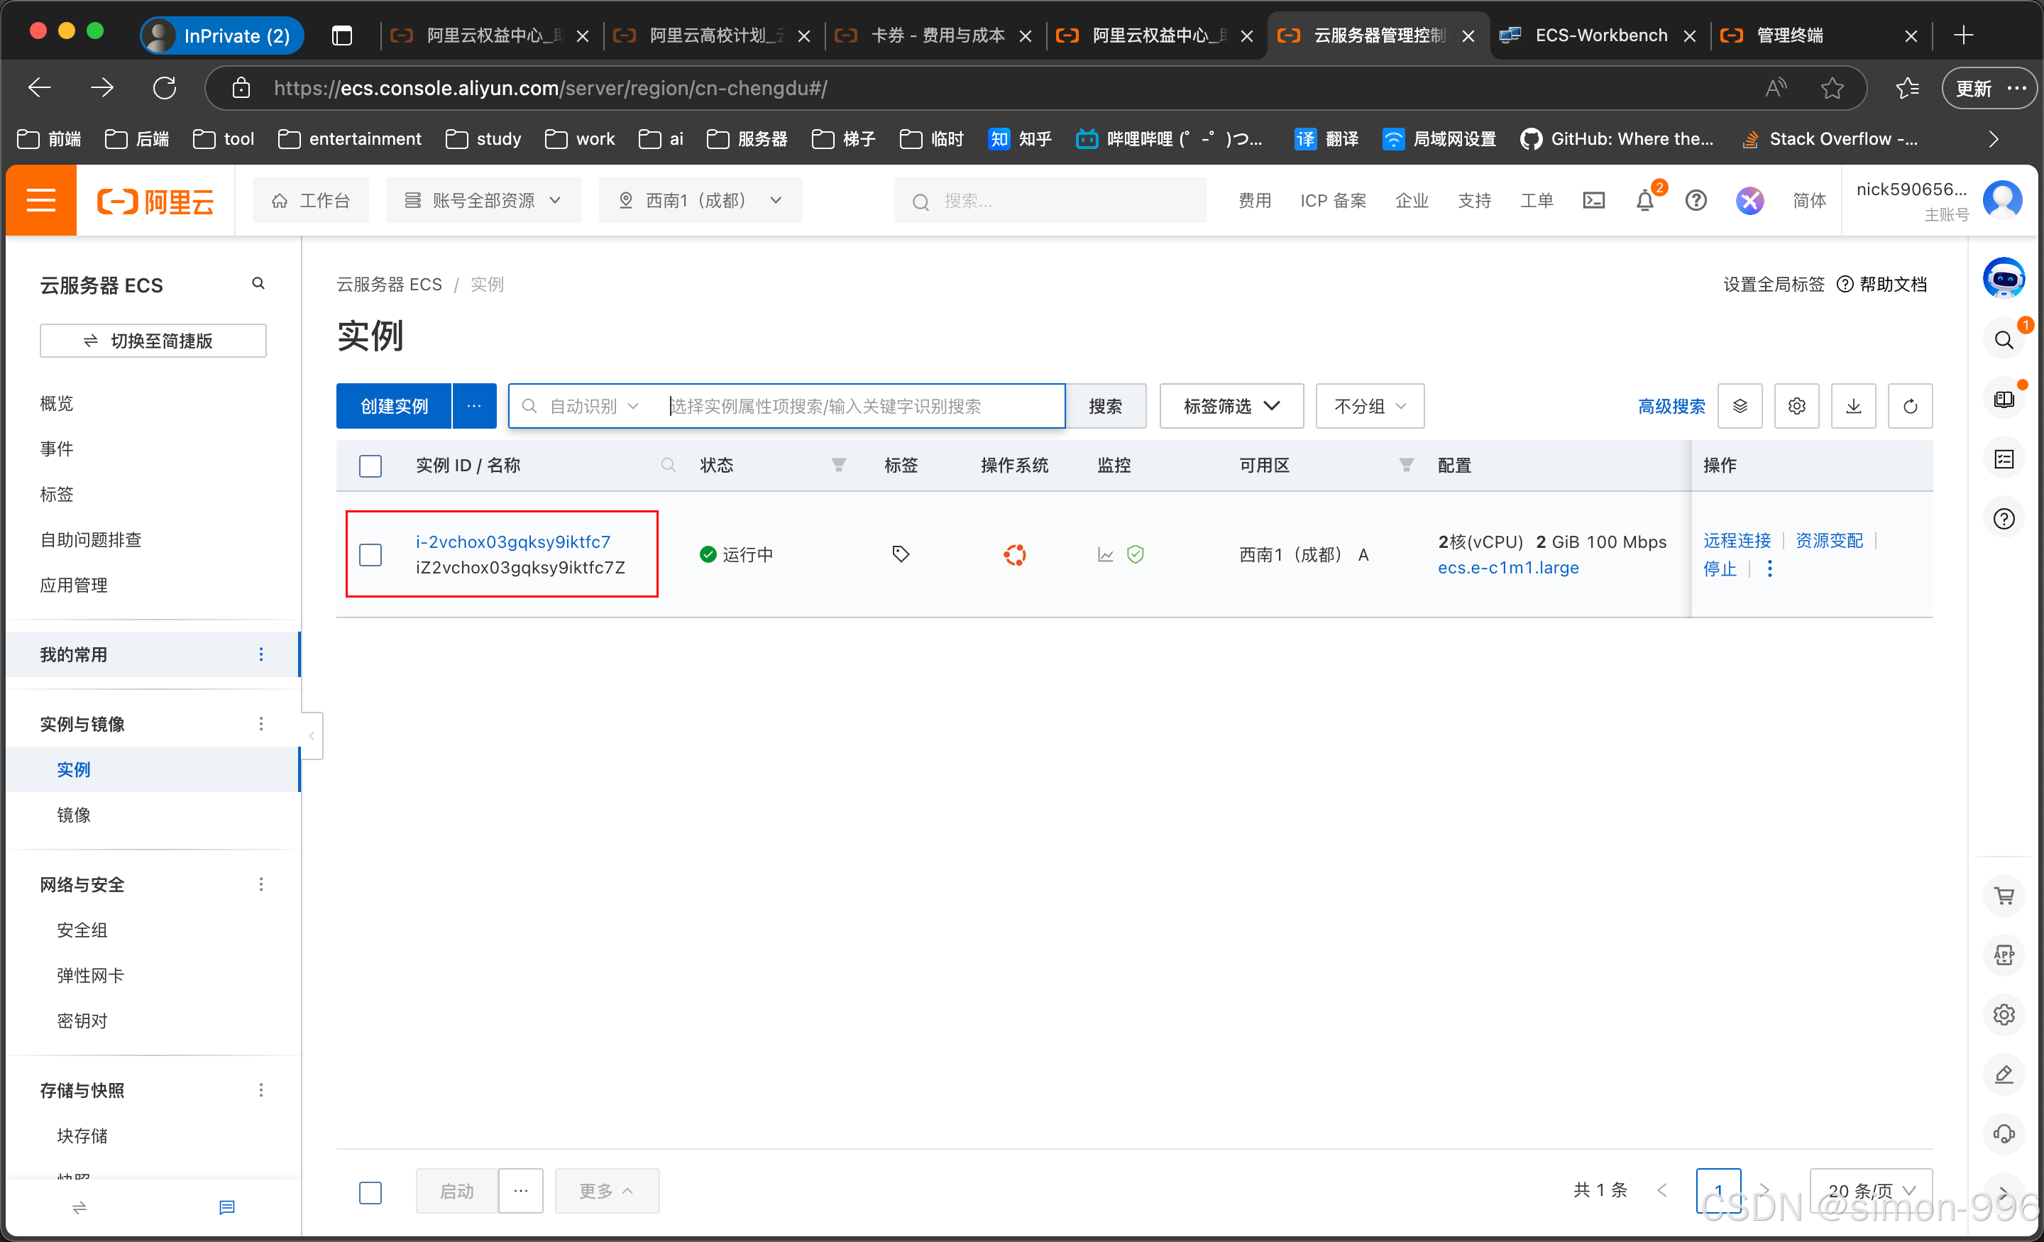Toggle the bottom bar select-all checkbox
Screen dimensions: 2044x1242
(370, 1192)
